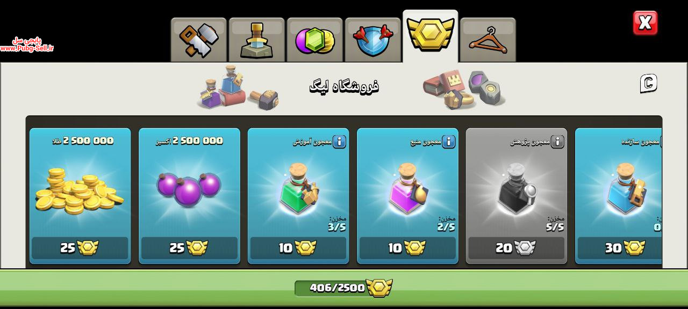The height and width of the screenshot is (309, 688).
Task: Open the clothes hanger skins tab
Action: (x=488, y=40)
